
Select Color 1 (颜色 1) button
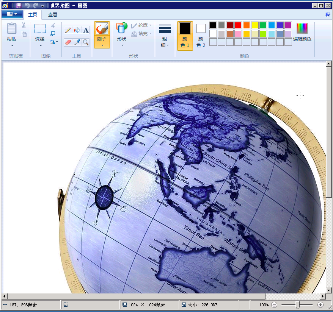click(185, 36)
